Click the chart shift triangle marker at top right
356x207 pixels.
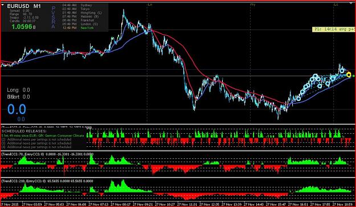351,3
